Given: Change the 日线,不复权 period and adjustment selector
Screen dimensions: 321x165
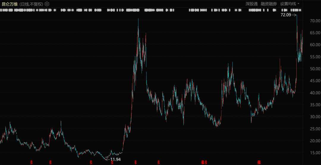Looking at the screenshot, I should click(32, 4).
